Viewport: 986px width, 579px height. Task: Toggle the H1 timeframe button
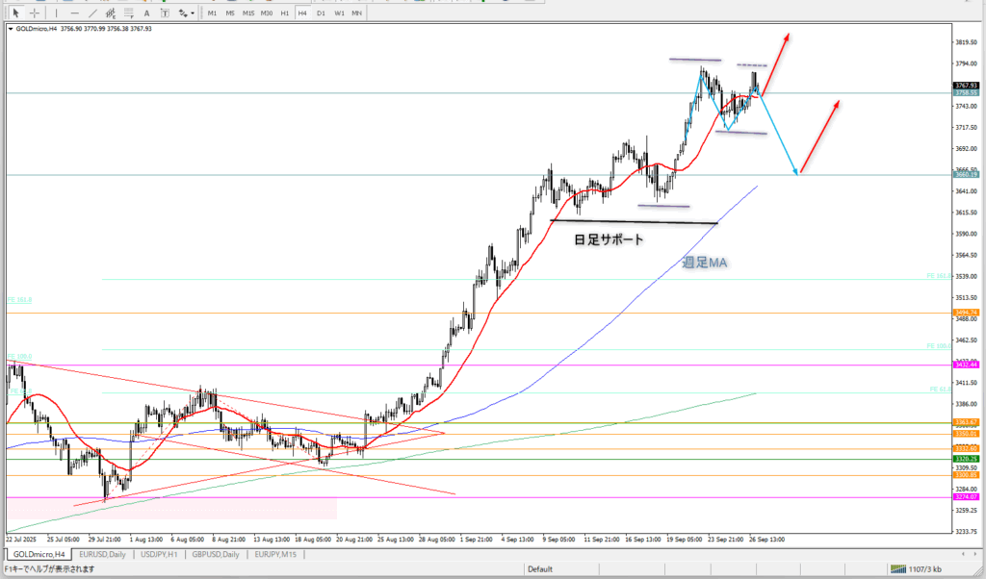(x=285, y=13)
